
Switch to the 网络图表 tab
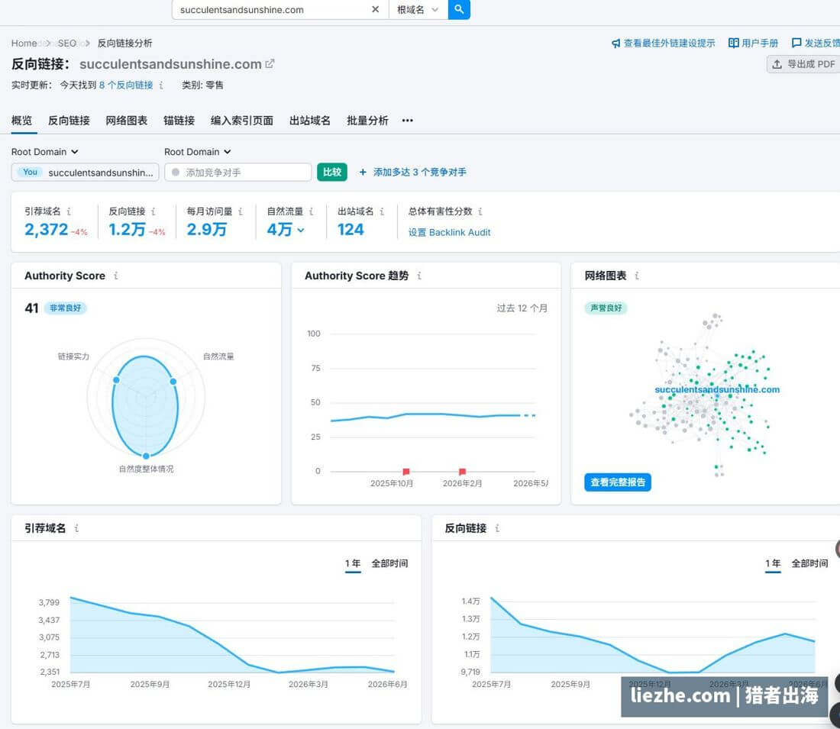tap(127, 121)
